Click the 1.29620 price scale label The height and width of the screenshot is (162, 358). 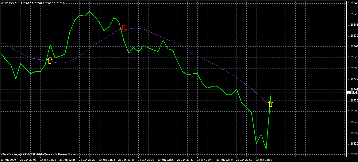[x=352, y=144]
